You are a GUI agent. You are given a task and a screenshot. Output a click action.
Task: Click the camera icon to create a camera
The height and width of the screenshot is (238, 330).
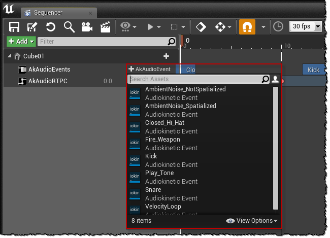coord(87,27)
